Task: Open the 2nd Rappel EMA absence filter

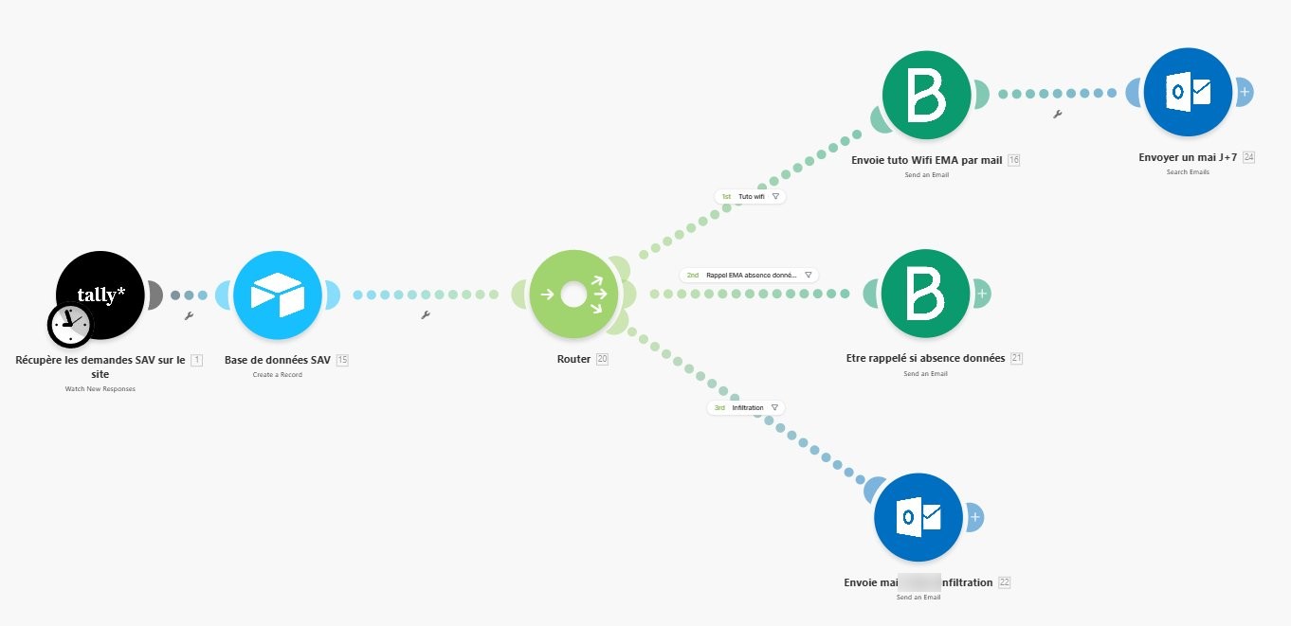Action: 750,275
